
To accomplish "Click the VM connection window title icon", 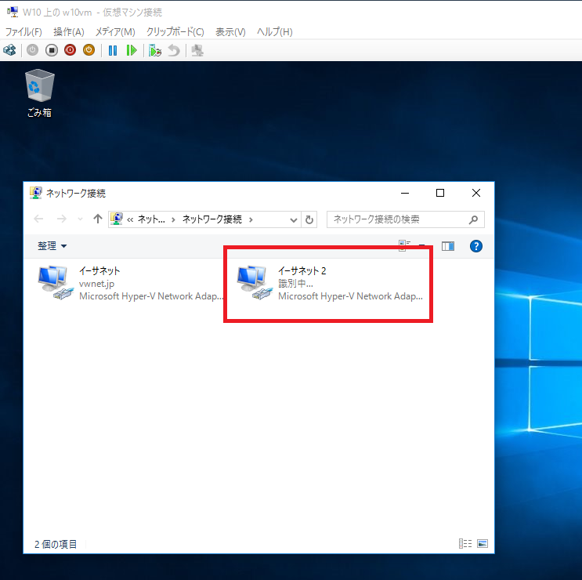I will click(x=13, y=12).
